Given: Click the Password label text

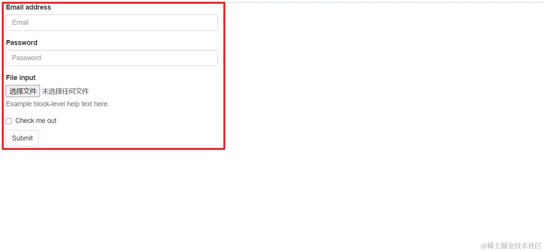Looking at the screenshot, I should click(x=22, y=43).
